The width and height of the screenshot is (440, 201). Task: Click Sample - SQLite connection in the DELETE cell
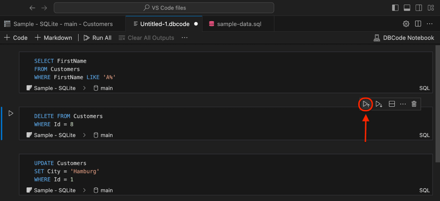click(51, 135)
